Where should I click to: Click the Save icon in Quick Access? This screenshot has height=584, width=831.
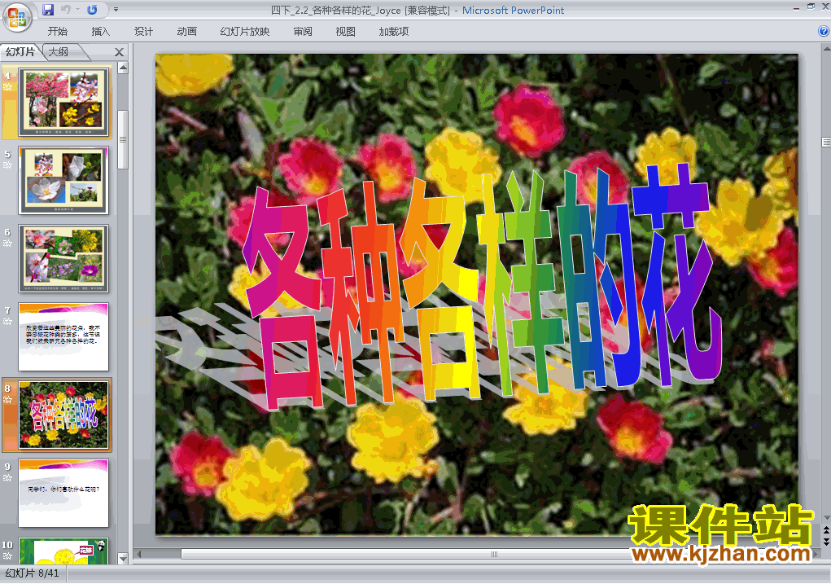[48, 10]
